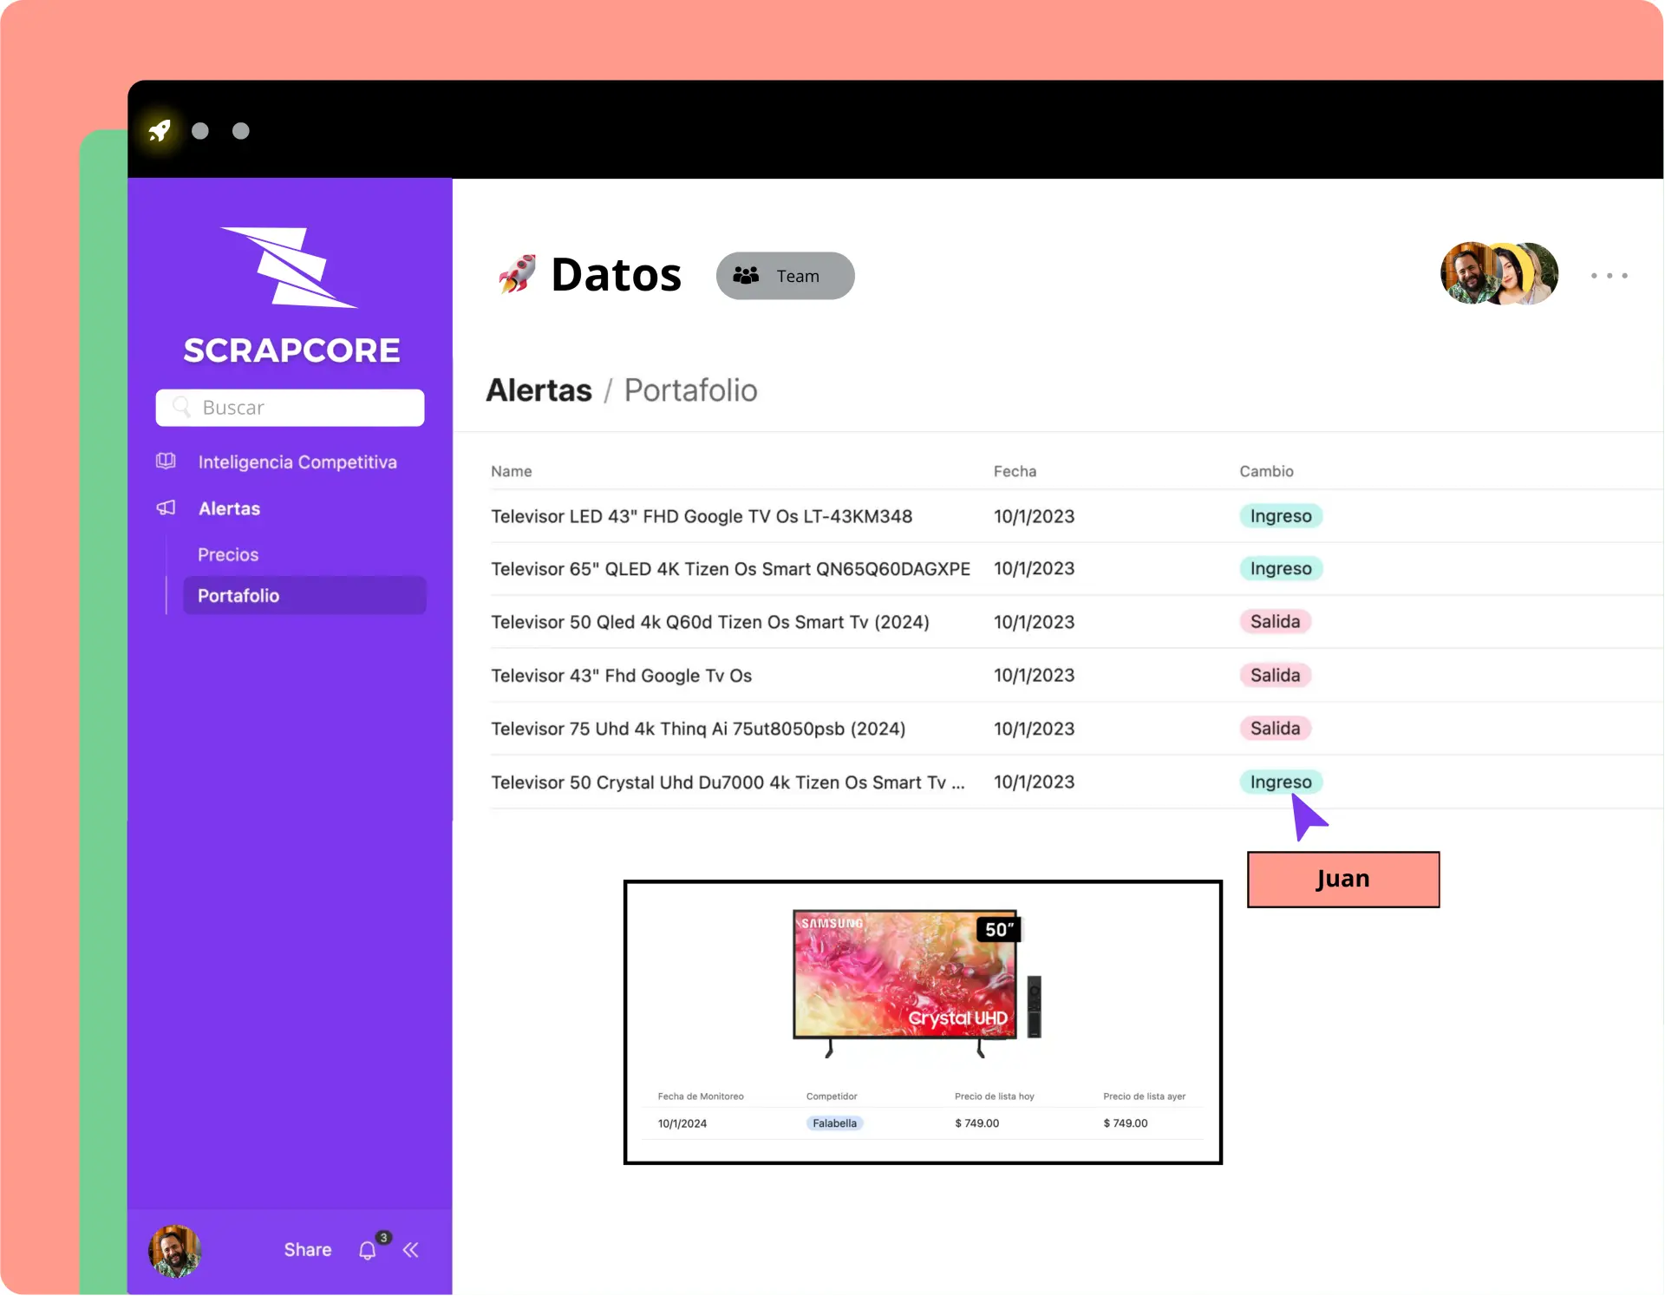This screenshot has height=1296, width=1665.
Task: Open the Precios submenu item
Action: point(228,555)
